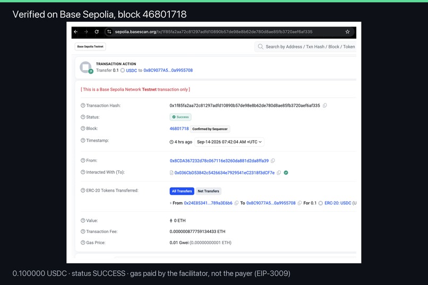Click the 4 hrs ago text
This screenshot has height=285, width=428.
coord(183,142)
